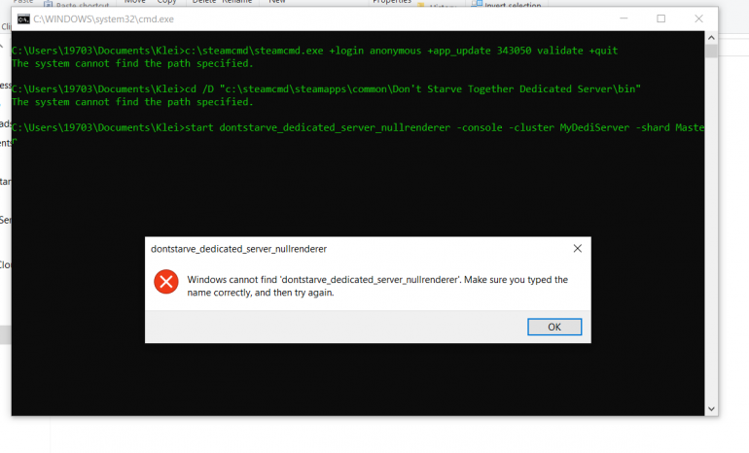Click the error dialog title text

coord(239,249)
